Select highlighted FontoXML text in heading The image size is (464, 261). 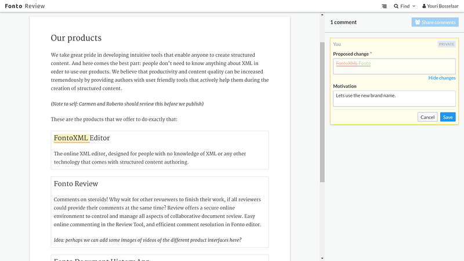pos(71,138)
